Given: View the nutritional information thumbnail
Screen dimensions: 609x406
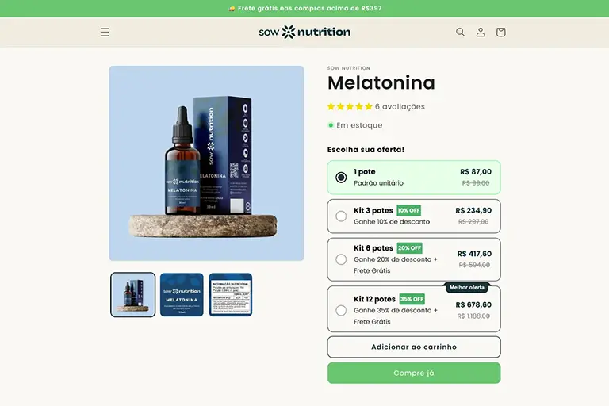Looking at the screenshot, I should pyautogui.click(x=230, y=294).
